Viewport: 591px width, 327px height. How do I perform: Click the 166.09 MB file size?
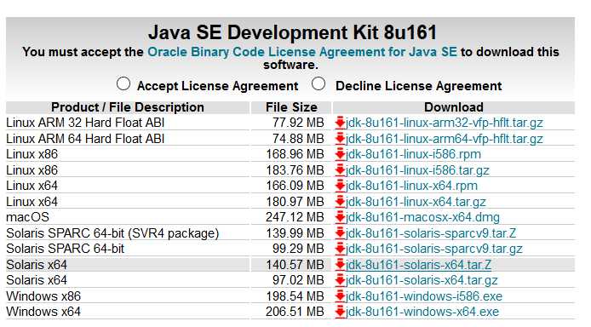point(295,186)
